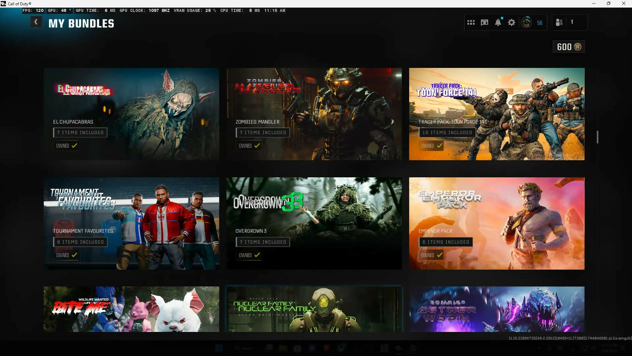This screenshot has height=356, width=632.
Task: Open the Emperor Pack bundle card
Action: [x=497, y=223]
